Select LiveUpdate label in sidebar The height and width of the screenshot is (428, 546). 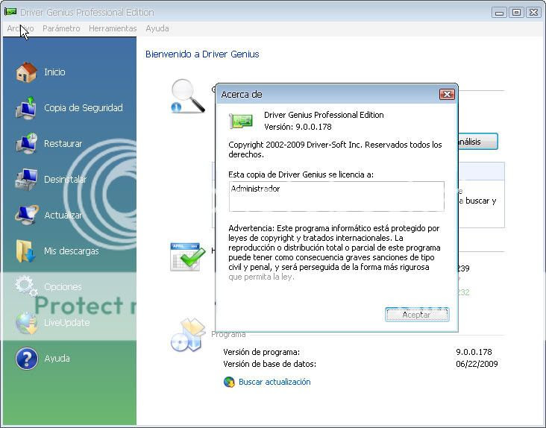click(x=67, y=323)
